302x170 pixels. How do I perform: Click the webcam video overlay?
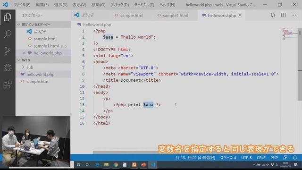[36, 141]
